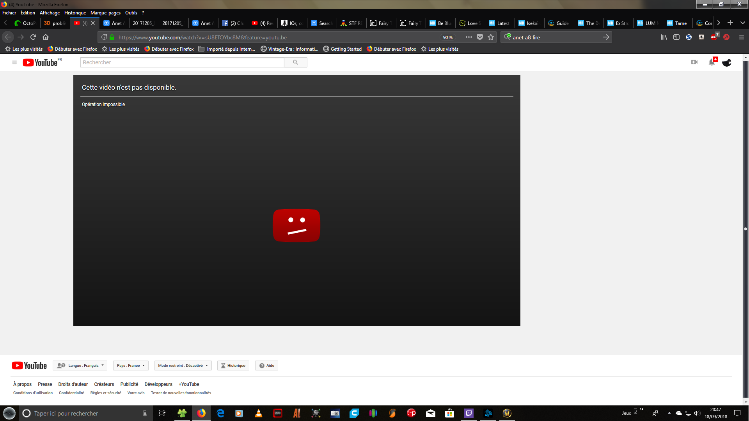This screenshot has width=749, height=421.
Task: Switch to the Tame tab
Action: pyautogui.click(x=677, y=23)
